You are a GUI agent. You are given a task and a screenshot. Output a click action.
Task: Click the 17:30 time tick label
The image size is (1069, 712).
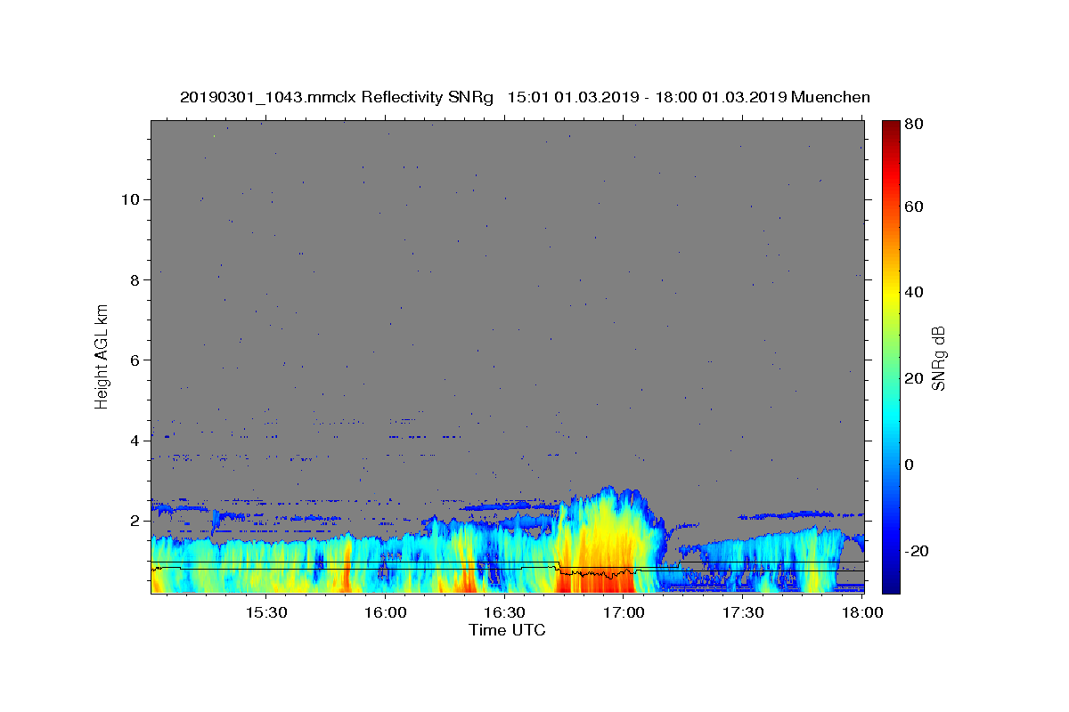pyautogui.click(x=743, y=613)
